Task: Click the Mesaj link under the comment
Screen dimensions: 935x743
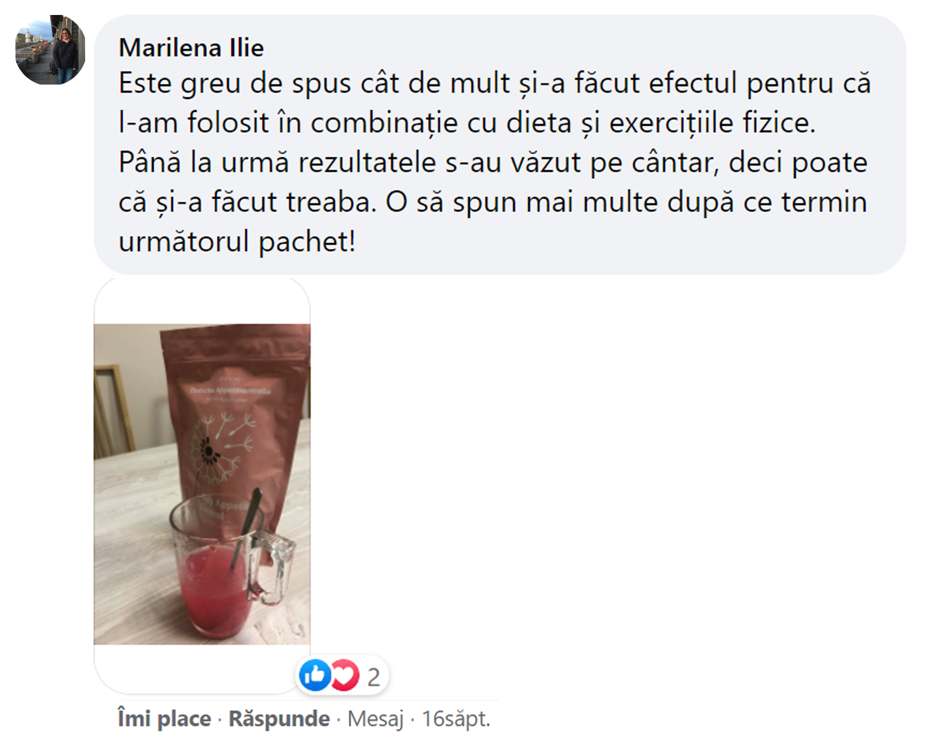Action: tap(375, 719)
